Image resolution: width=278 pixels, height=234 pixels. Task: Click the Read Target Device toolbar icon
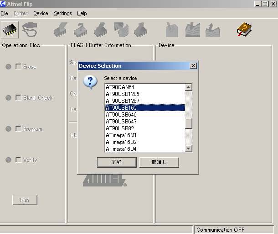[141, 30]
